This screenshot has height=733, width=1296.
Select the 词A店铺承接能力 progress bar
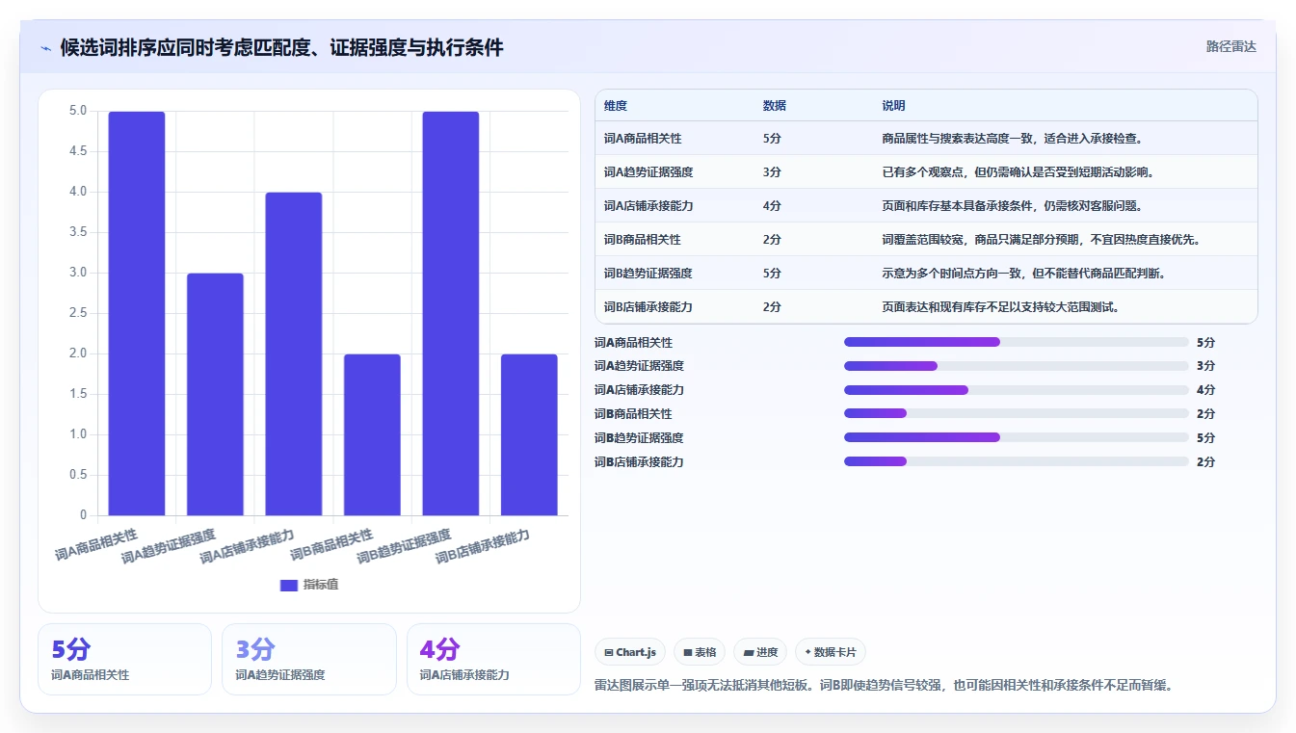[1017, 390]
